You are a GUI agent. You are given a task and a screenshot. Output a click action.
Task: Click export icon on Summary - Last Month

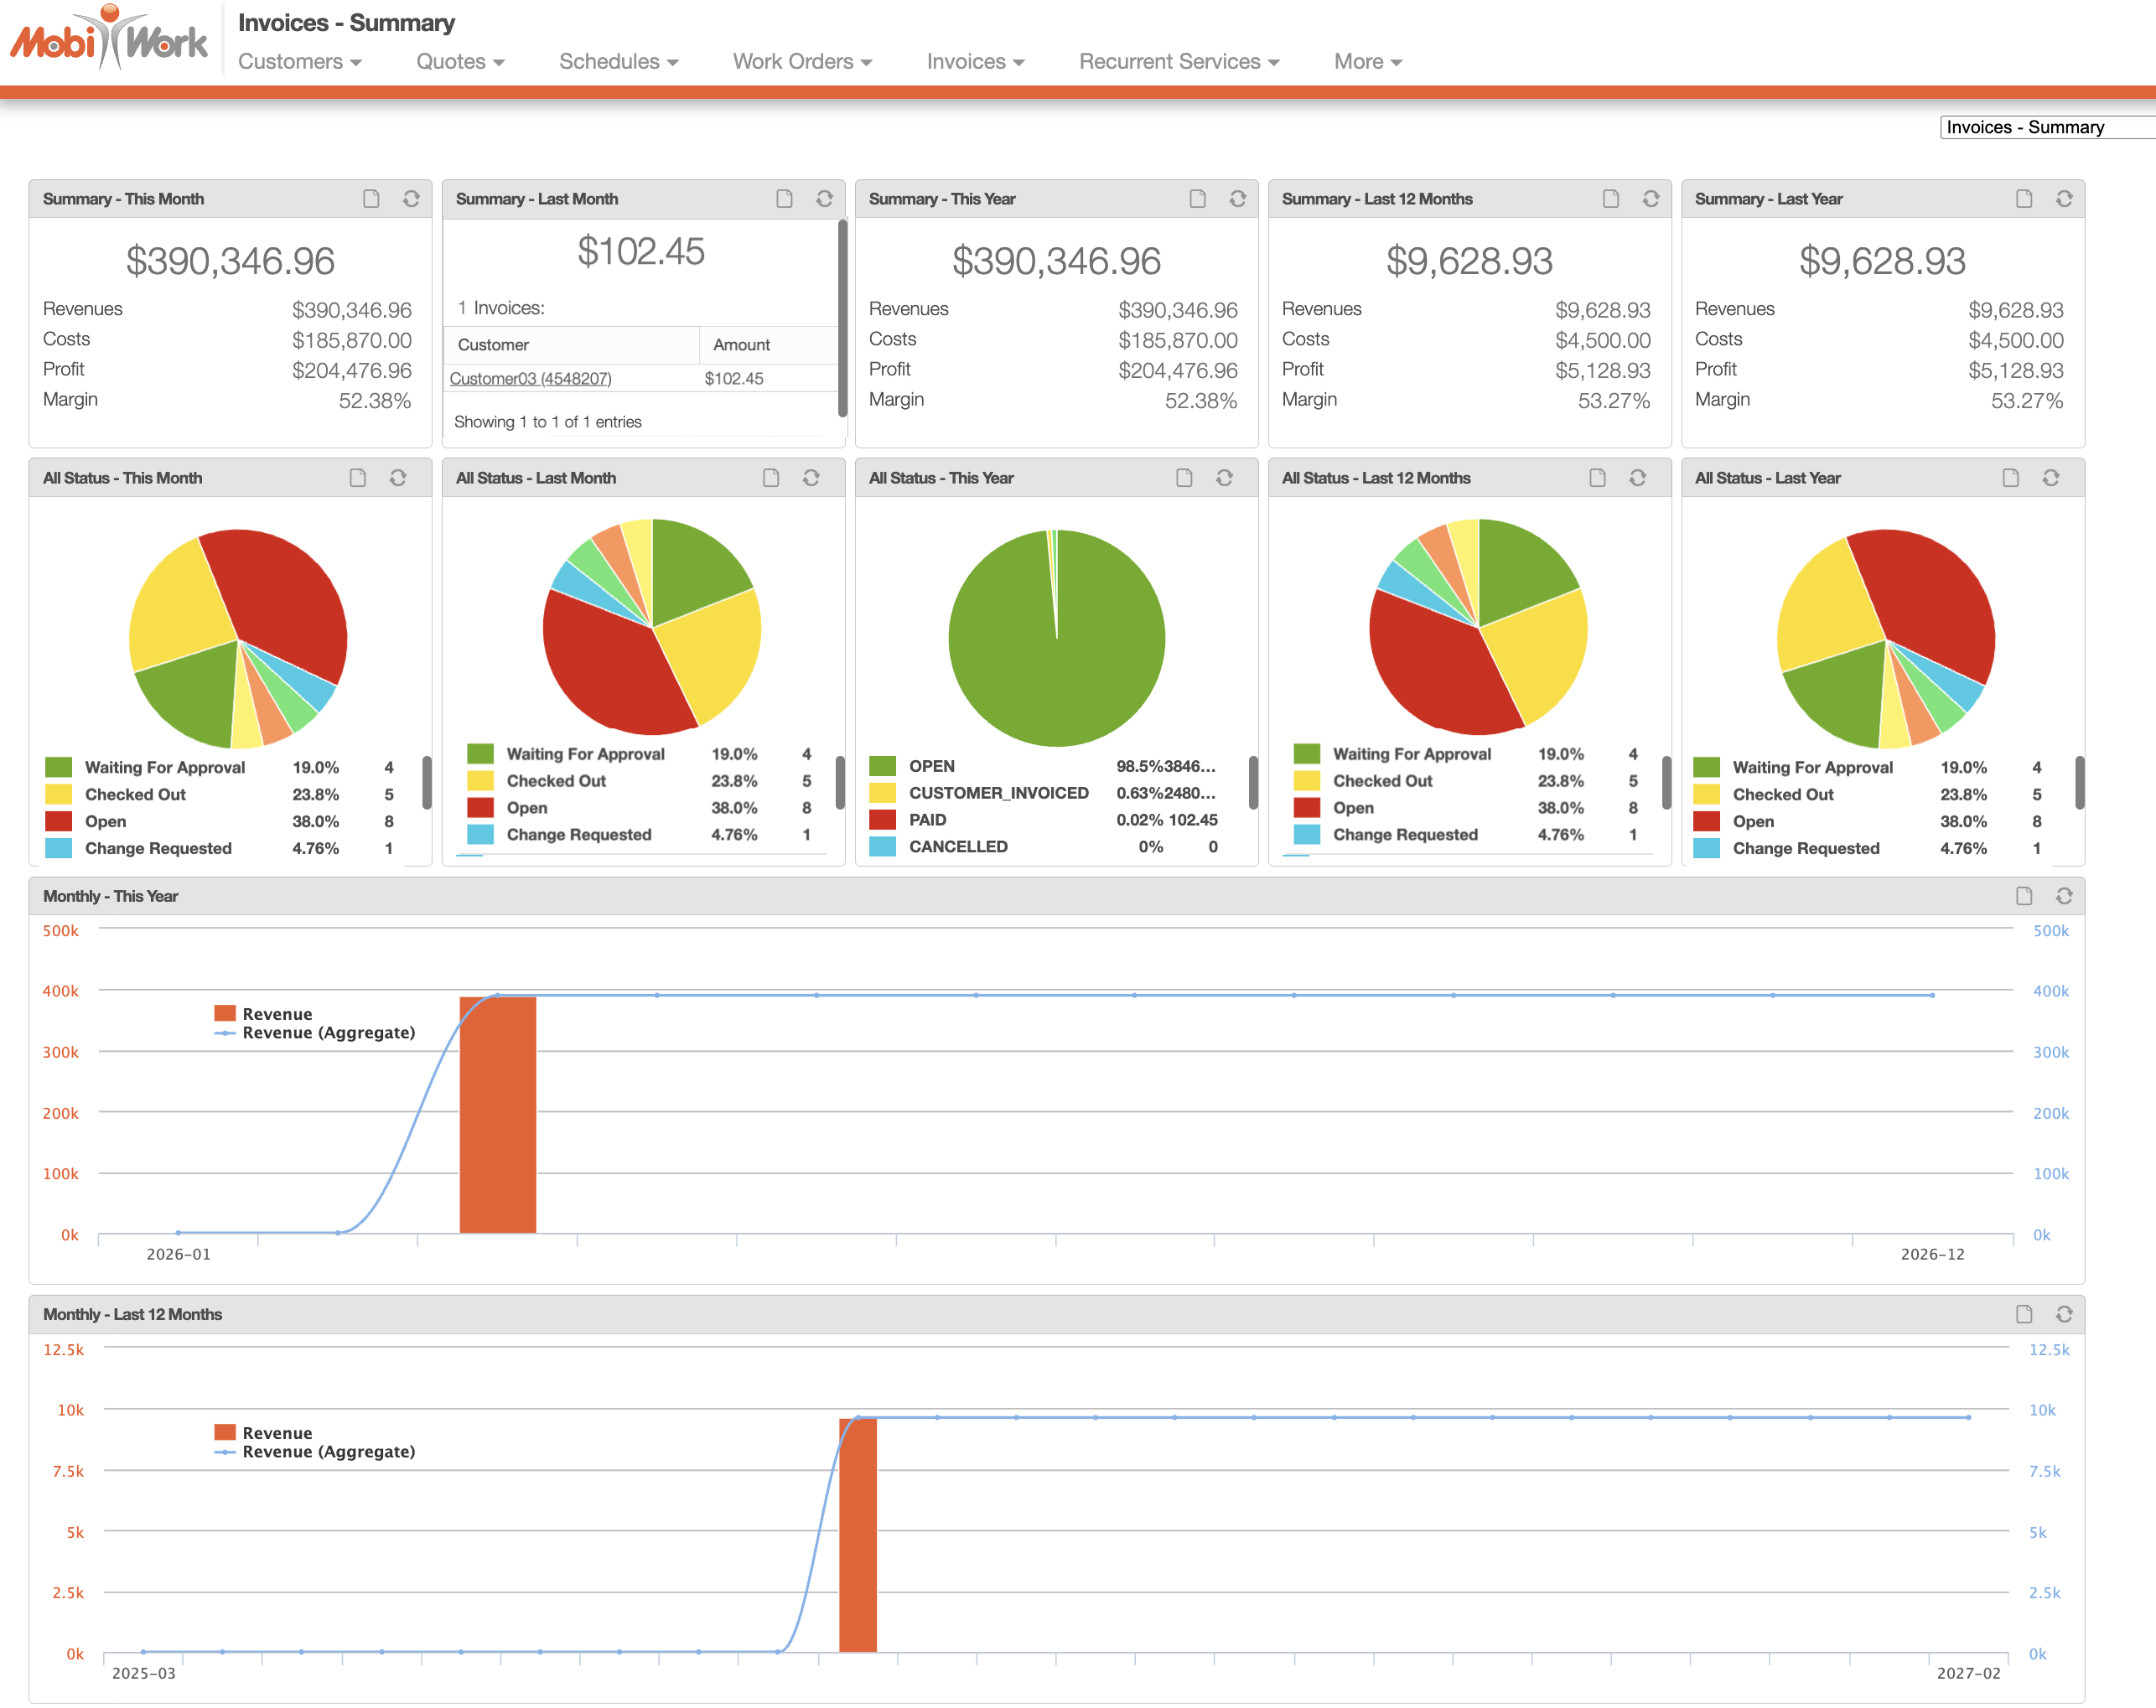point(784,199)
